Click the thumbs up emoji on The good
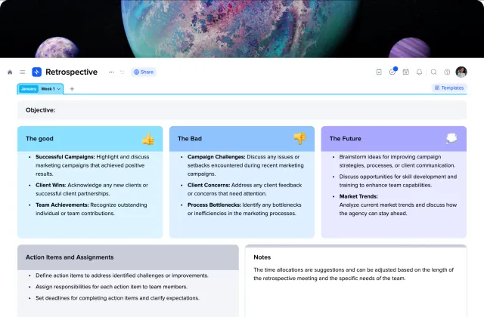484x317 pixels. 148,139
